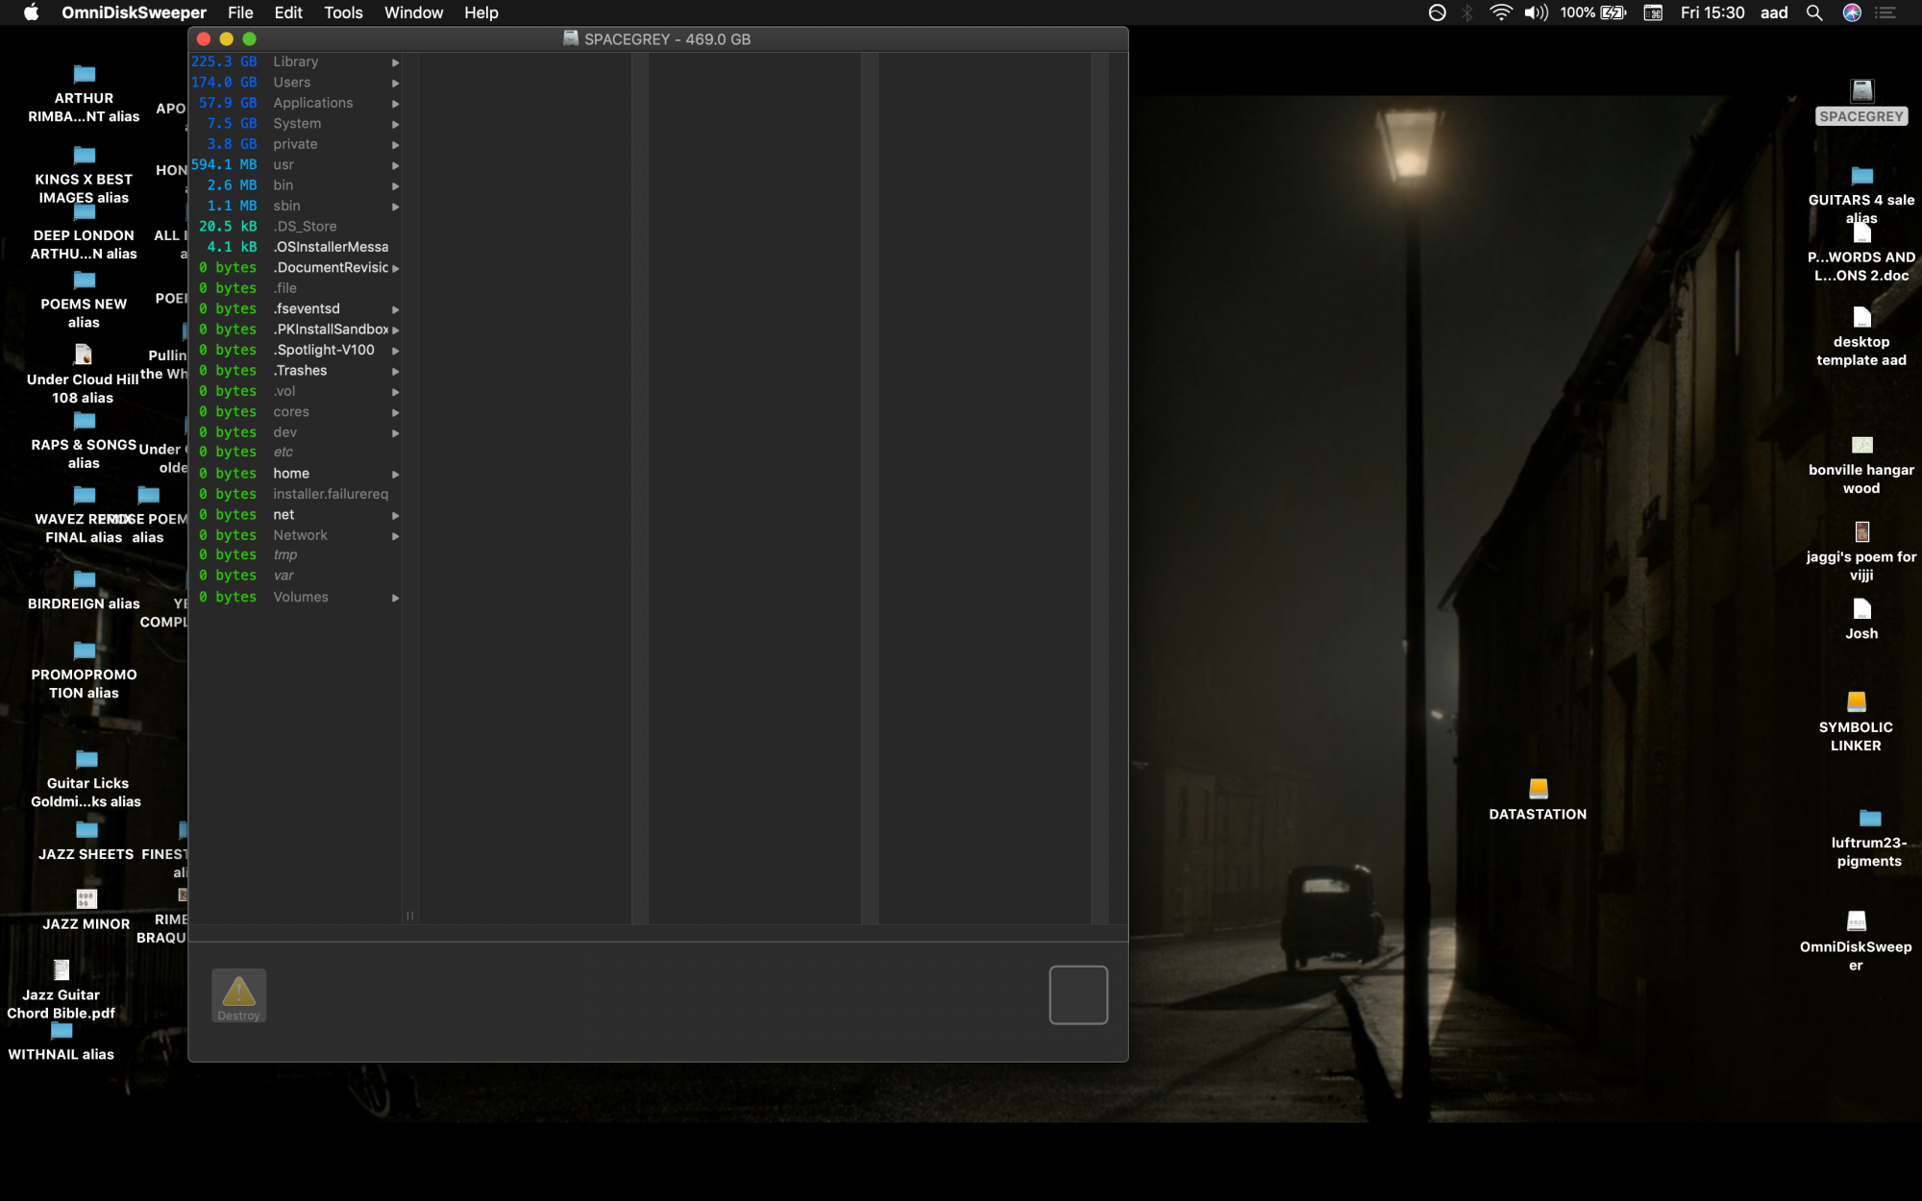
Task: Open the Tools menu
Action: [x=343, y=12]
